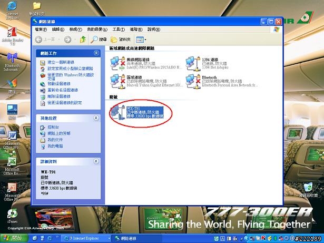Select the iTunes desktop icon
Viewport: 324px width, 243px height.
coord(12,216)
